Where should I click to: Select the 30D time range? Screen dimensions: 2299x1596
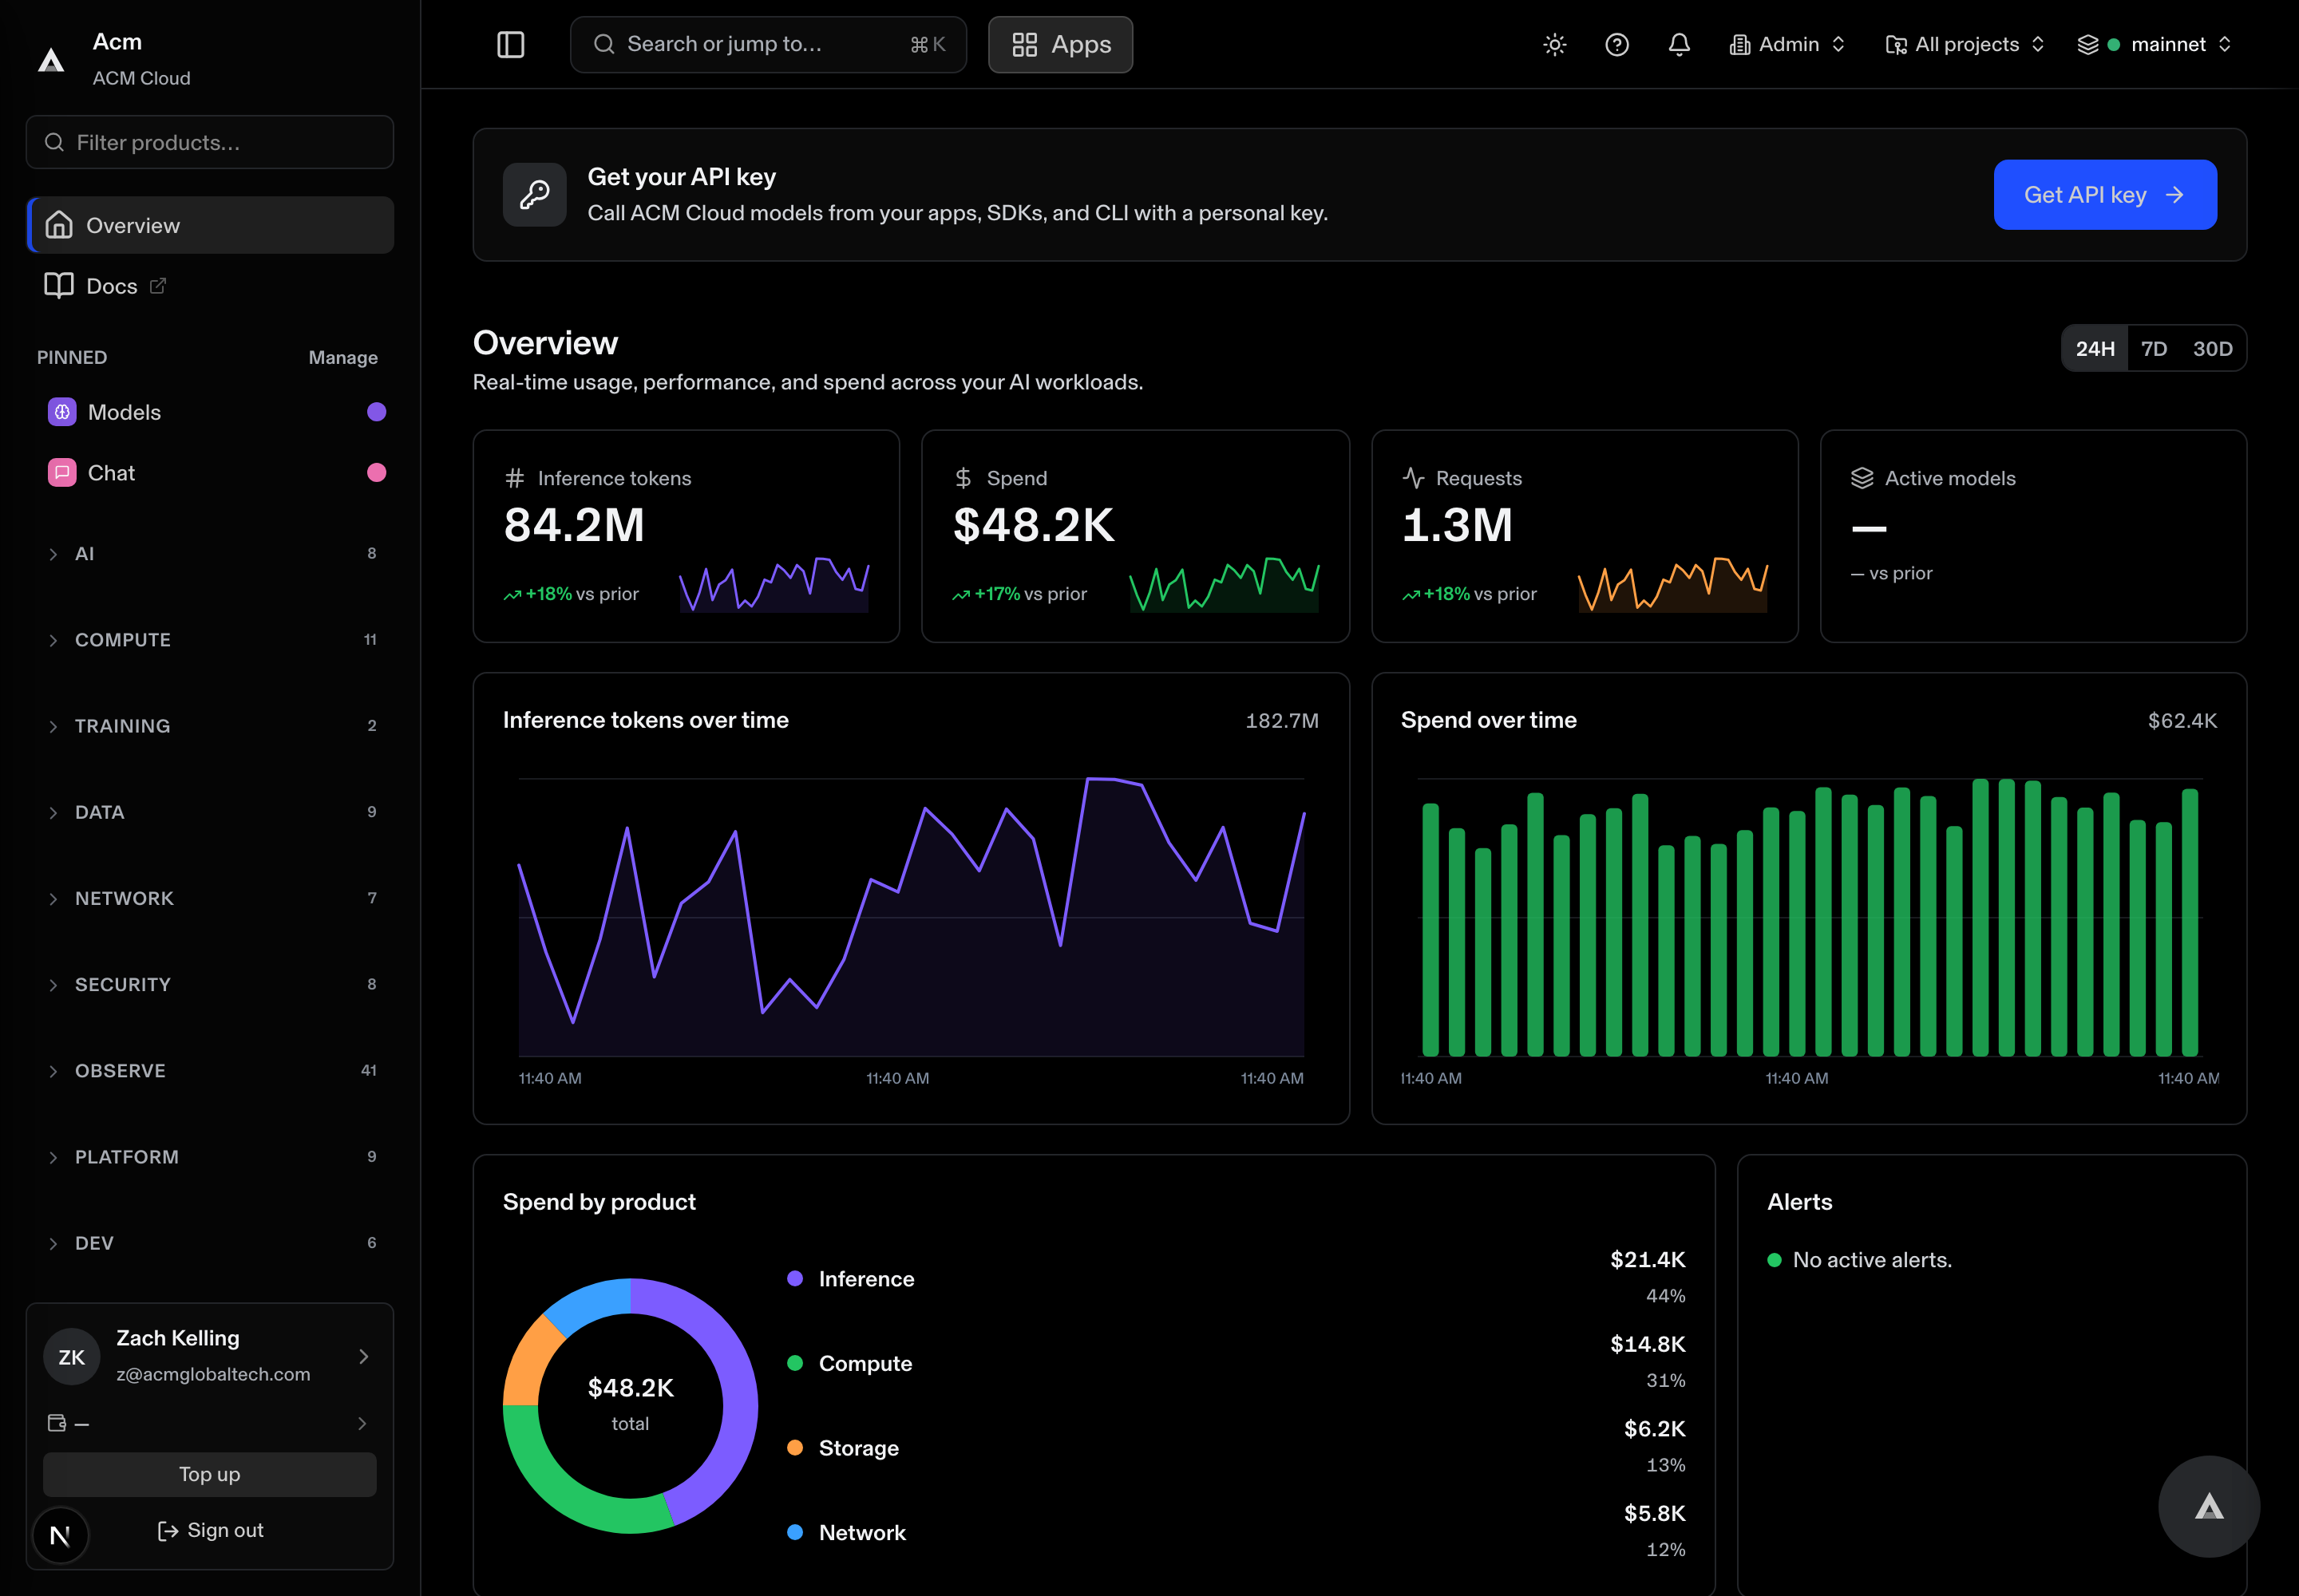pyautogui.click(x=2212, y=348)
